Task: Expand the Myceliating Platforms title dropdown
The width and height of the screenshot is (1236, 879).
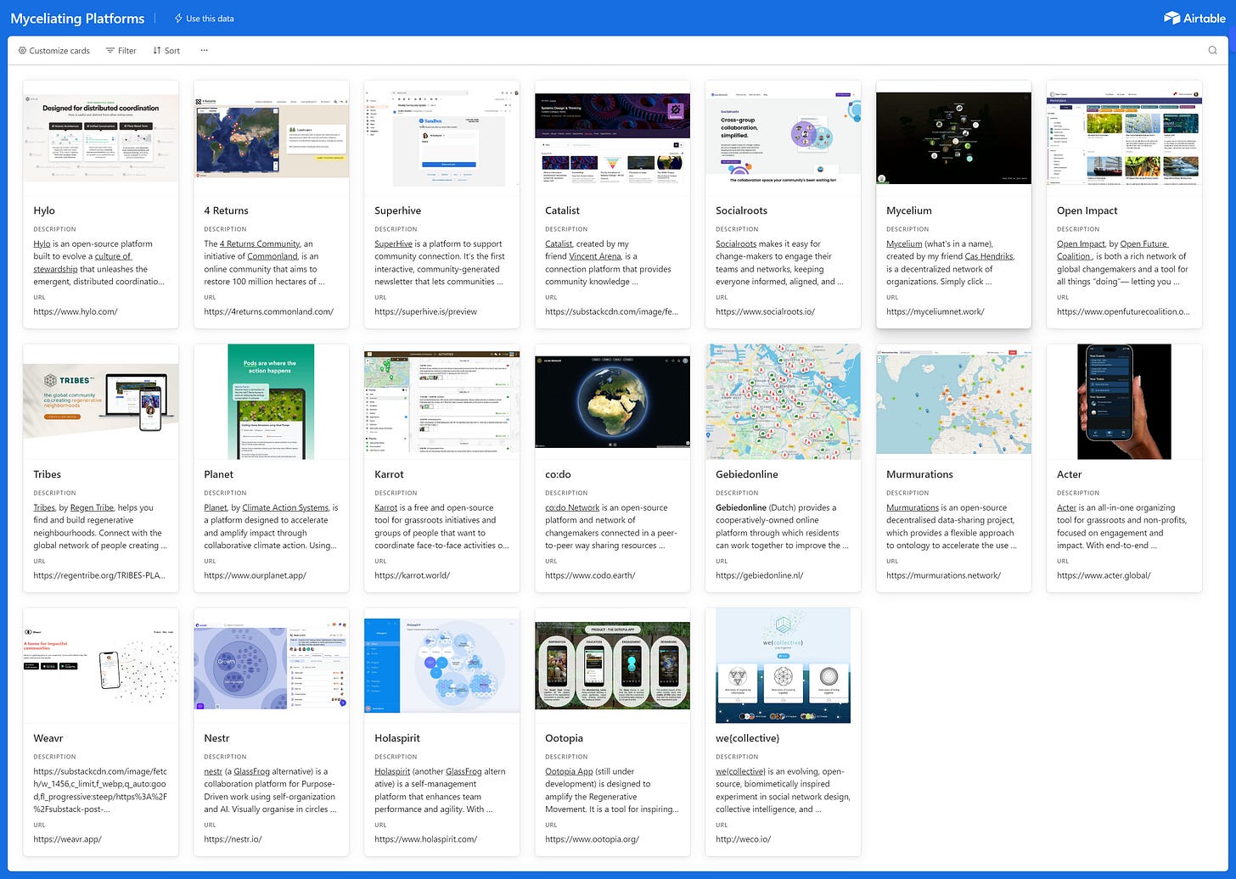Action: click(78, 18)
